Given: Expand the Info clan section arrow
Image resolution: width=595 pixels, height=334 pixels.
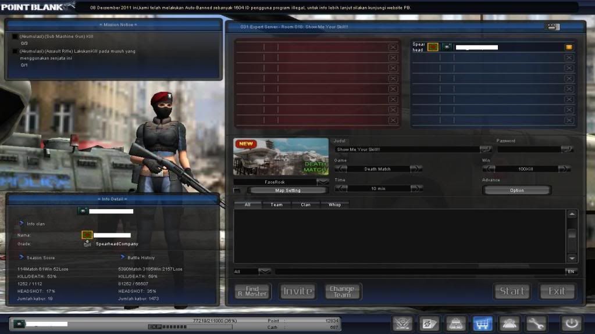Looking at the screenshot, I should 22,223.
